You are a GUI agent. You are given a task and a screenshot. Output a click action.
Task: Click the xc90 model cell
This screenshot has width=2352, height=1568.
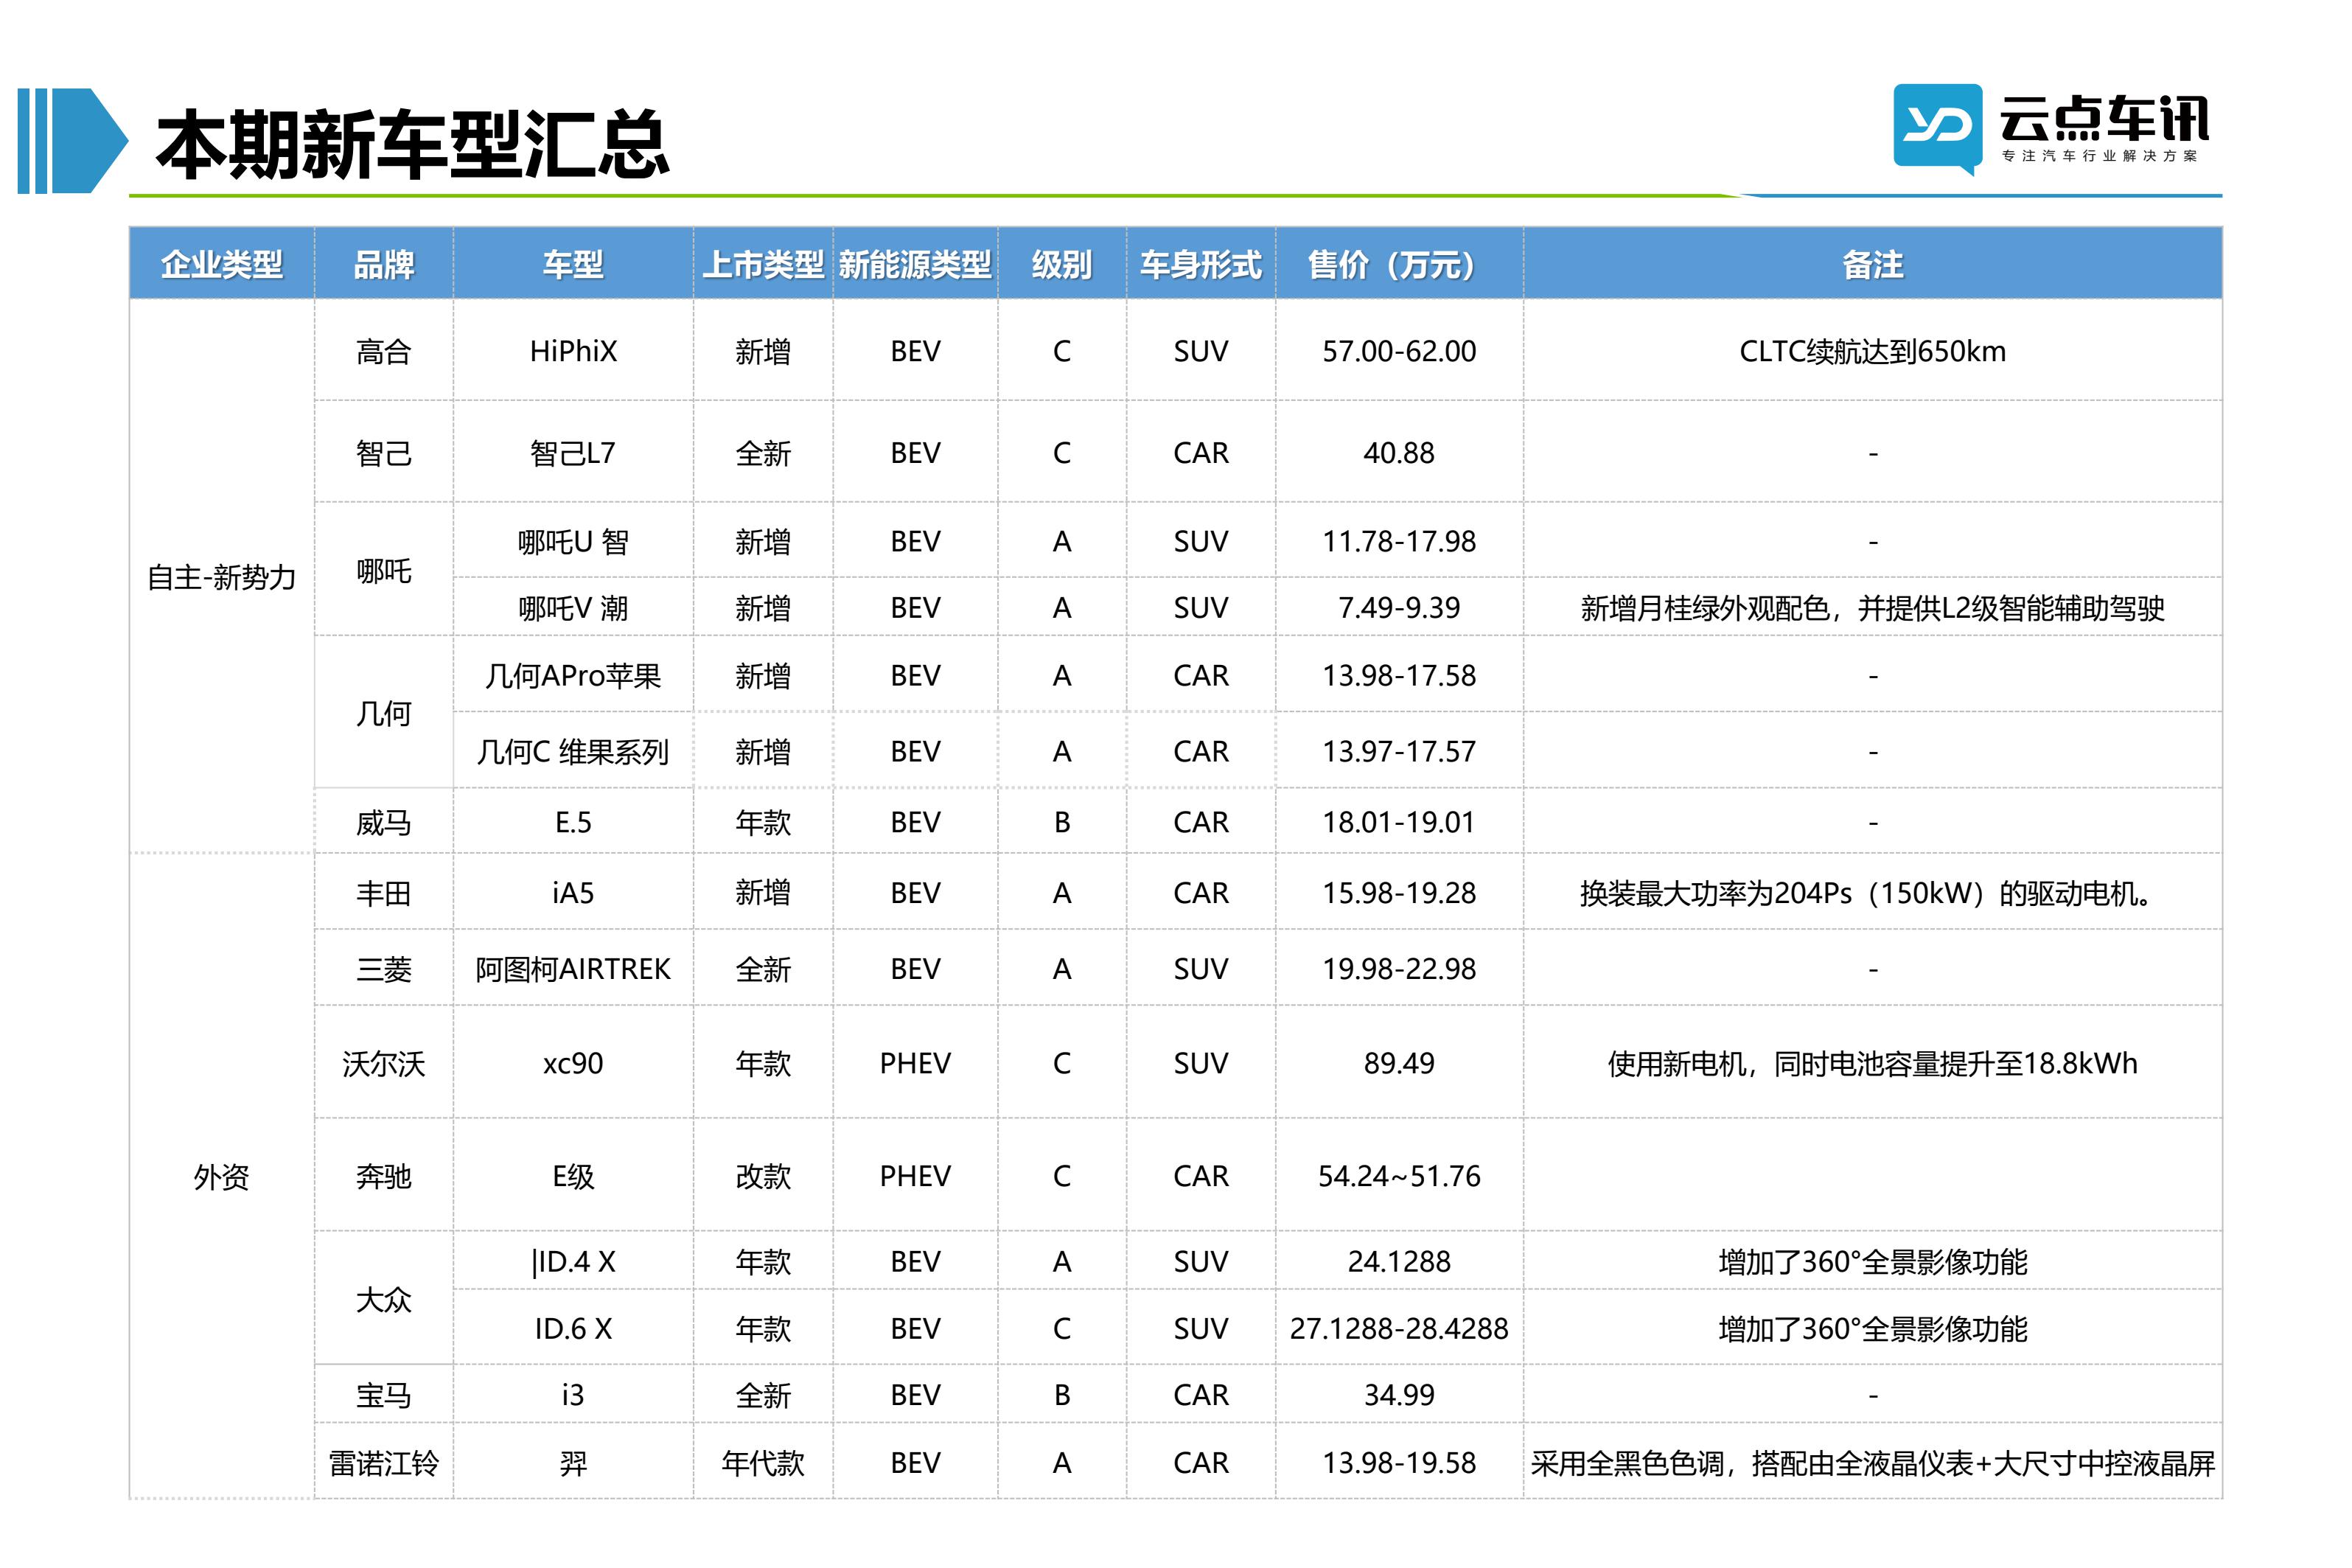(x=573, y=1063)
